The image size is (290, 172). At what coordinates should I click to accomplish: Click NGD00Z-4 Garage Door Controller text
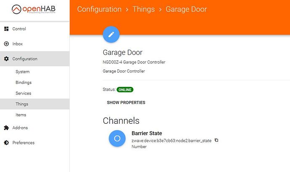pos(134,62)
